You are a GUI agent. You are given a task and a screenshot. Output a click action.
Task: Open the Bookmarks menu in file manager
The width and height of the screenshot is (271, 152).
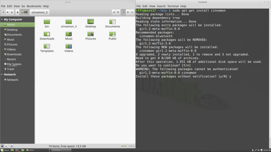click(34, 6)
